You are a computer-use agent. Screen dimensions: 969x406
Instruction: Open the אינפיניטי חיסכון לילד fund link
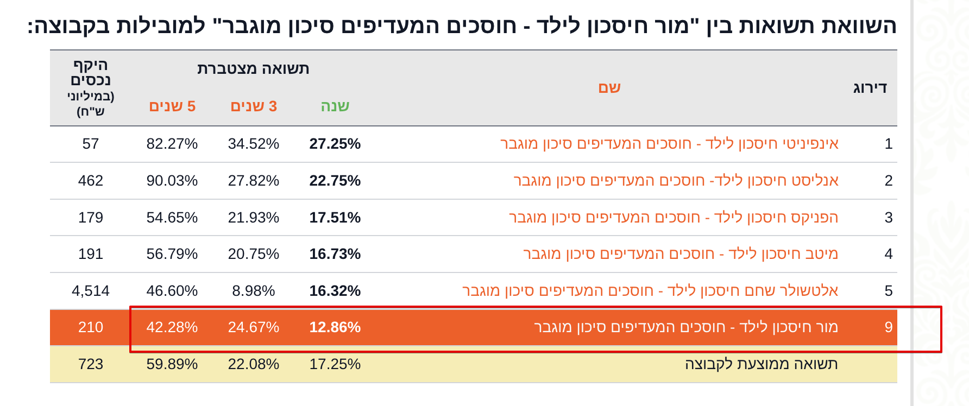(x=669, y=144)
